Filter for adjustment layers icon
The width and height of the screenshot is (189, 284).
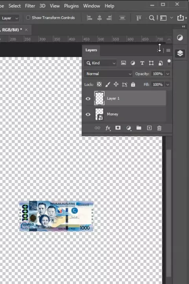pyautogui.click(x=133, y=63)
